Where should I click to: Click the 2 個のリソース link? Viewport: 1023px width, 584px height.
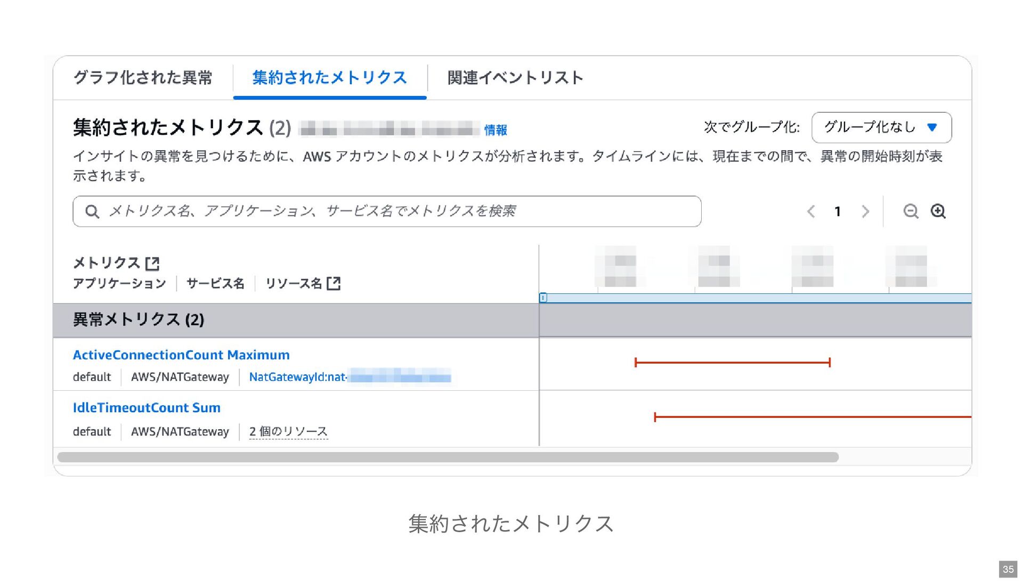coord(288,431)
